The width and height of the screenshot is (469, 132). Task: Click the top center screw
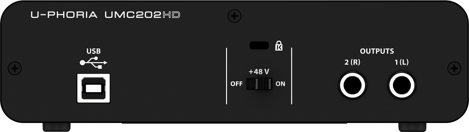(233, 15)
